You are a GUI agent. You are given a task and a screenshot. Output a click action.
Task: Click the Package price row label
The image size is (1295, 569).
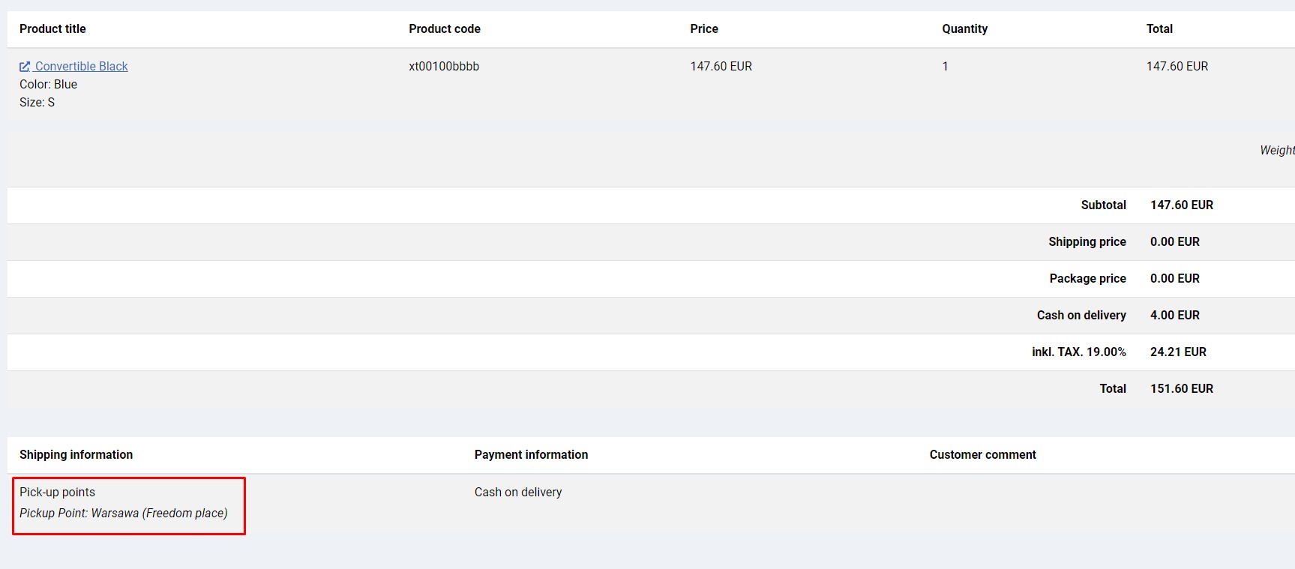(1087, 279)
